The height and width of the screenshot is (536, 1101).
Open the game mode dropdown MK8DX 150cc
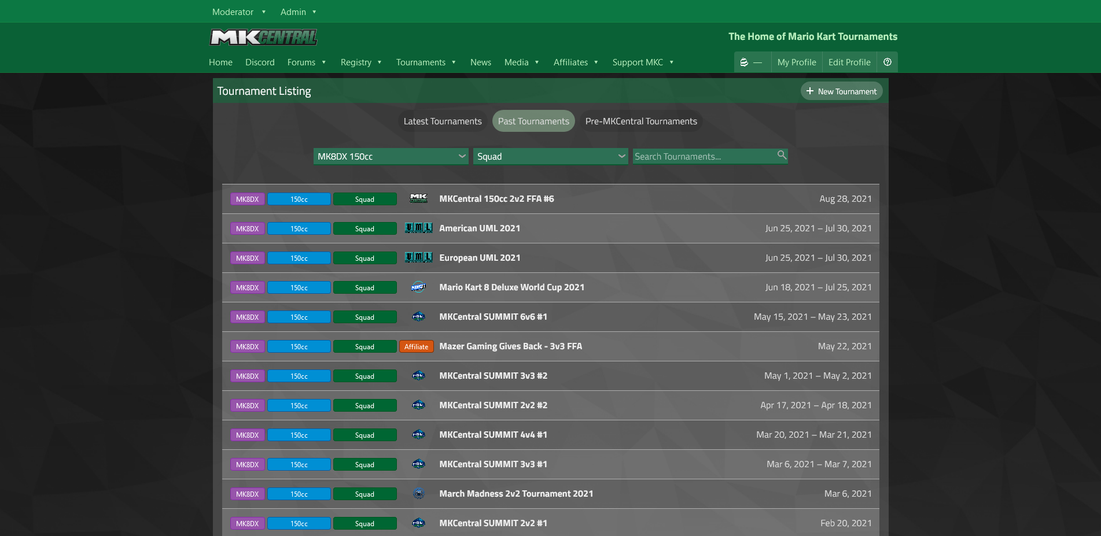(x=391, y=156)
